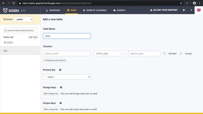203x114 pixels.
Task: Open the SQL section in sidebar
Action: [20, 51]
